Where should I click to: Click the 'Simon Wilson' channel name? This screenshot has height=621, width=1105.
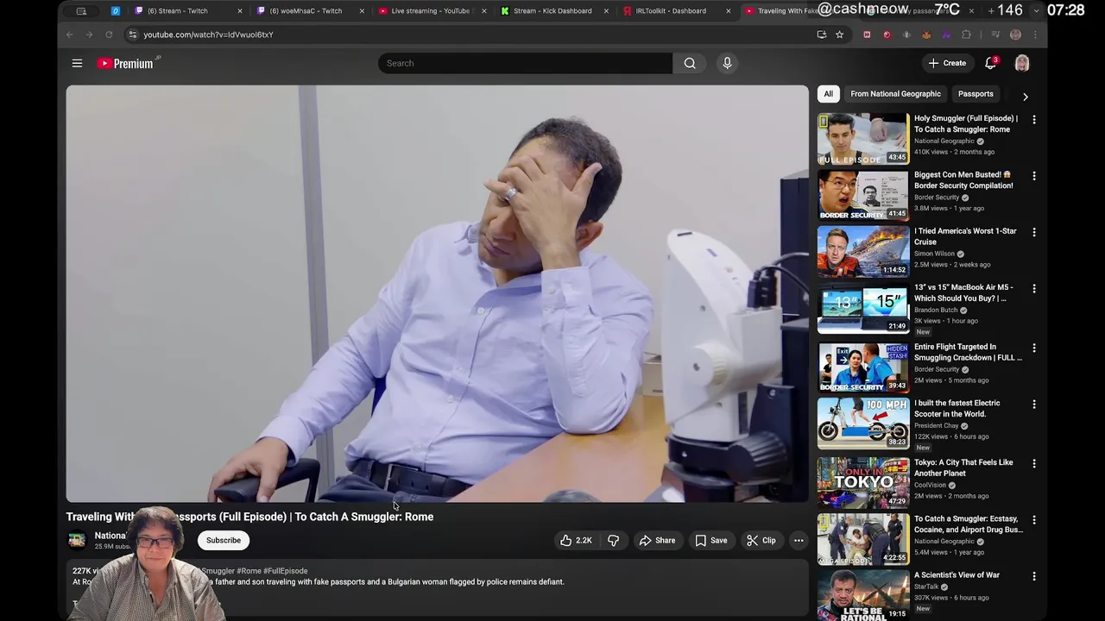click(934, 254)
